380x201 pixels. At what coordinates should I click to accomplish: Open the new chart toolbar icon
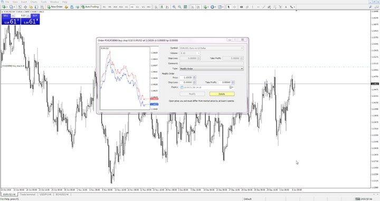pos(4,7)
